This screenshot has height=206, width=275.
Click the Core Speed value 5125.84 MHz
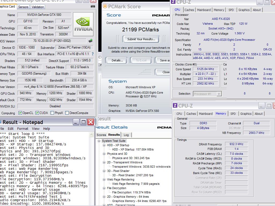pos(205,69)
